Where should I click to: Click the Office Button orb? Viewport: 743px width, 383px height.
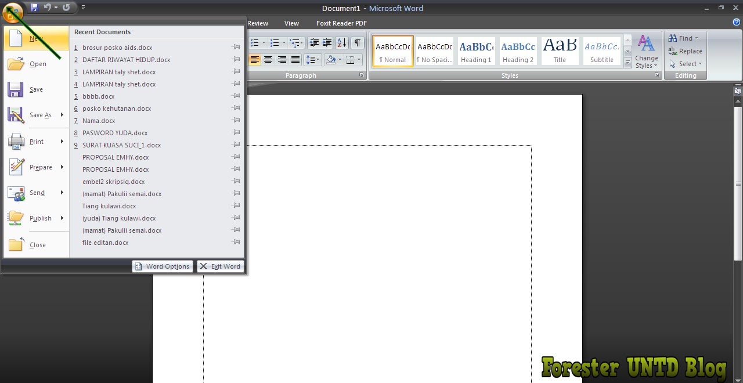coord(13,12)
